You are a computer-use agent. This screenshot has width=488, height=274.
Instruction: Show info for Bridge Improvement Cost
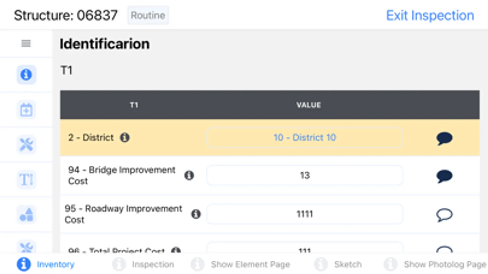pyautogui.click(x=189, y=175)
